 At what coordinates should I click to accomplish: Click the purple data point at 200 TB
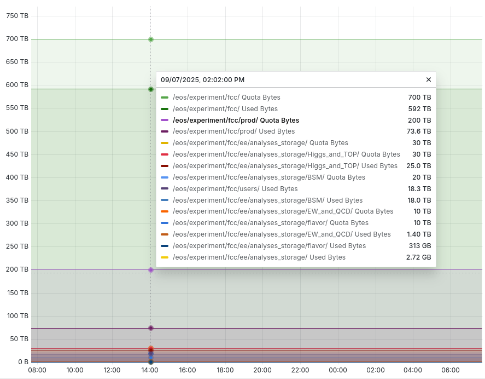(151, 270)
